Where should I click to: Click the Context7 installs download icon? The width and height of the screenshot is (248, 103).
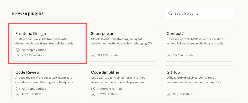point(169,55)
